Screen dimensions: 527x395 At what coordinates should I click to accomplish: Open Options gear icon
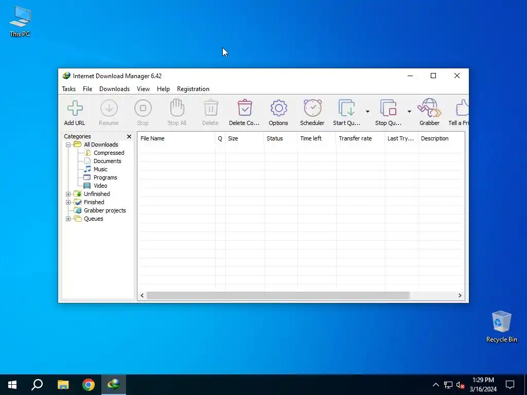click(278, 108)
